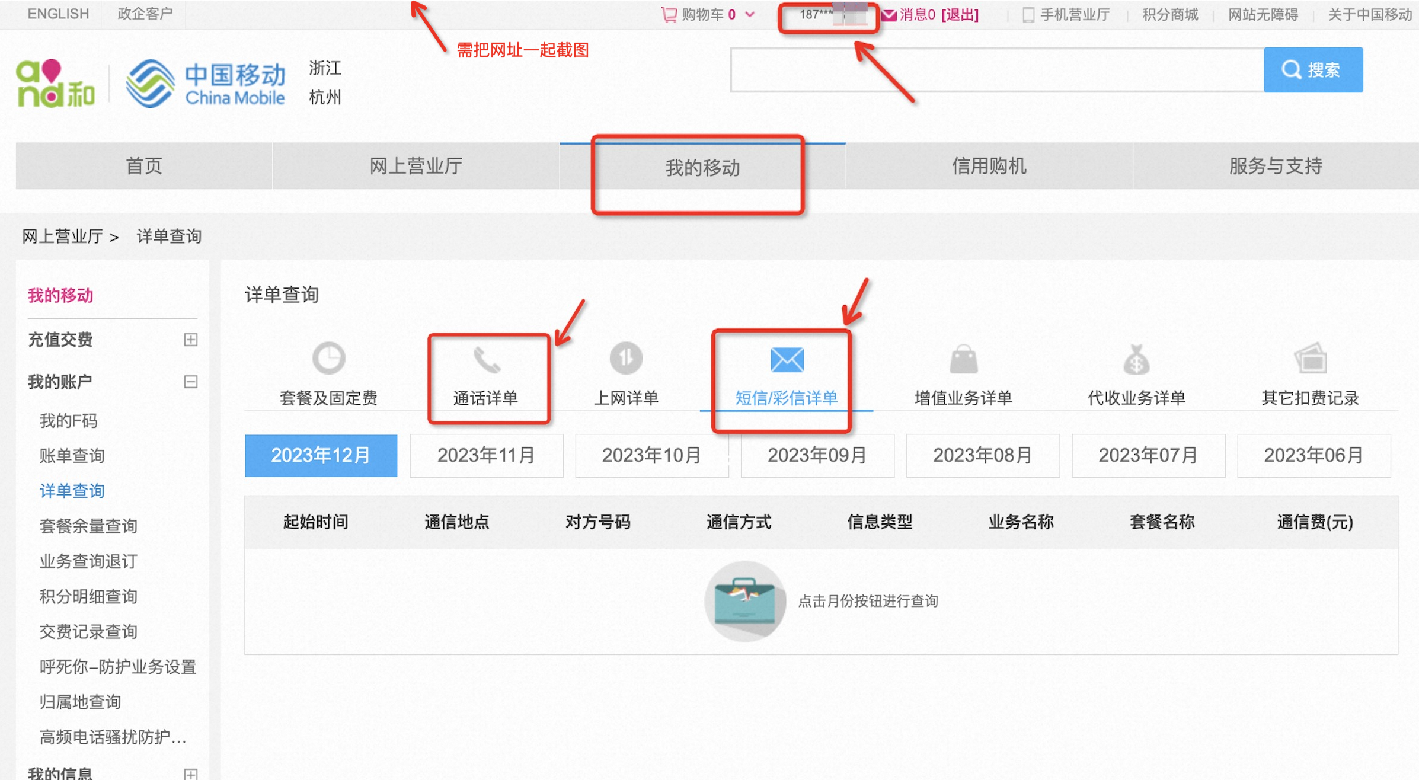Select the 2023年11月 month button

pos(486,455)
